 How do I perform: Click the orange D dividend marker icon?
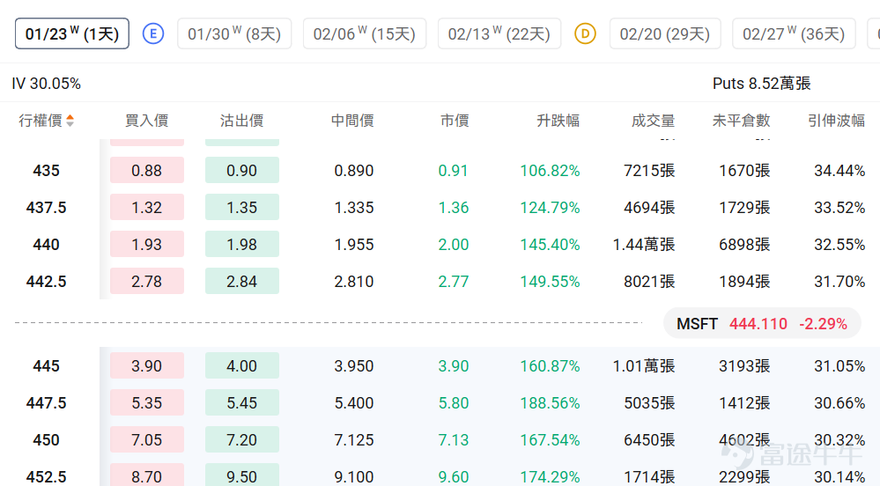point(585,33)
